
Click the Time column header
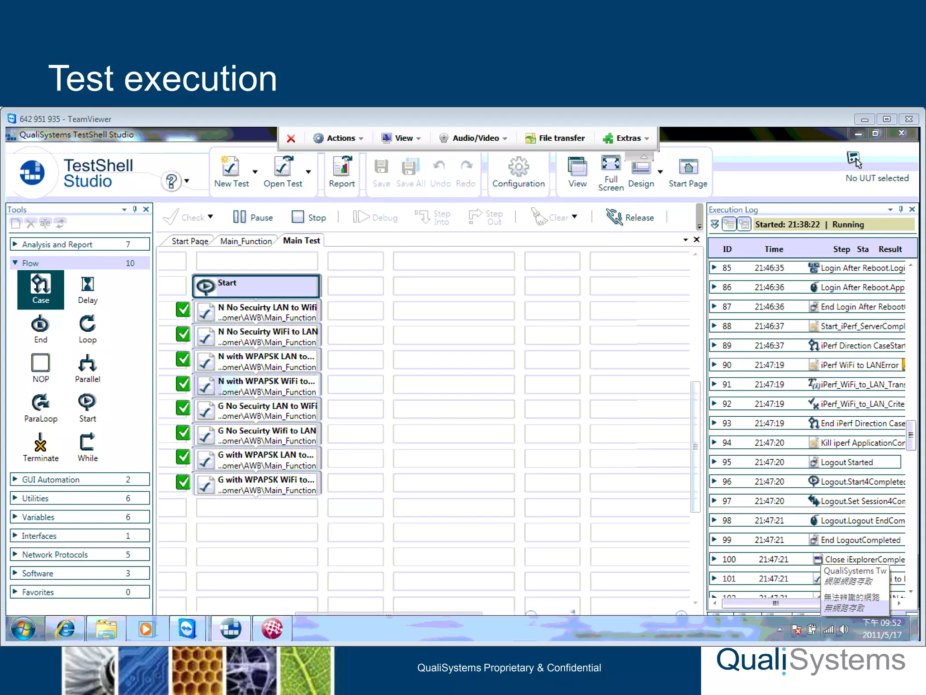click(774, 249)
